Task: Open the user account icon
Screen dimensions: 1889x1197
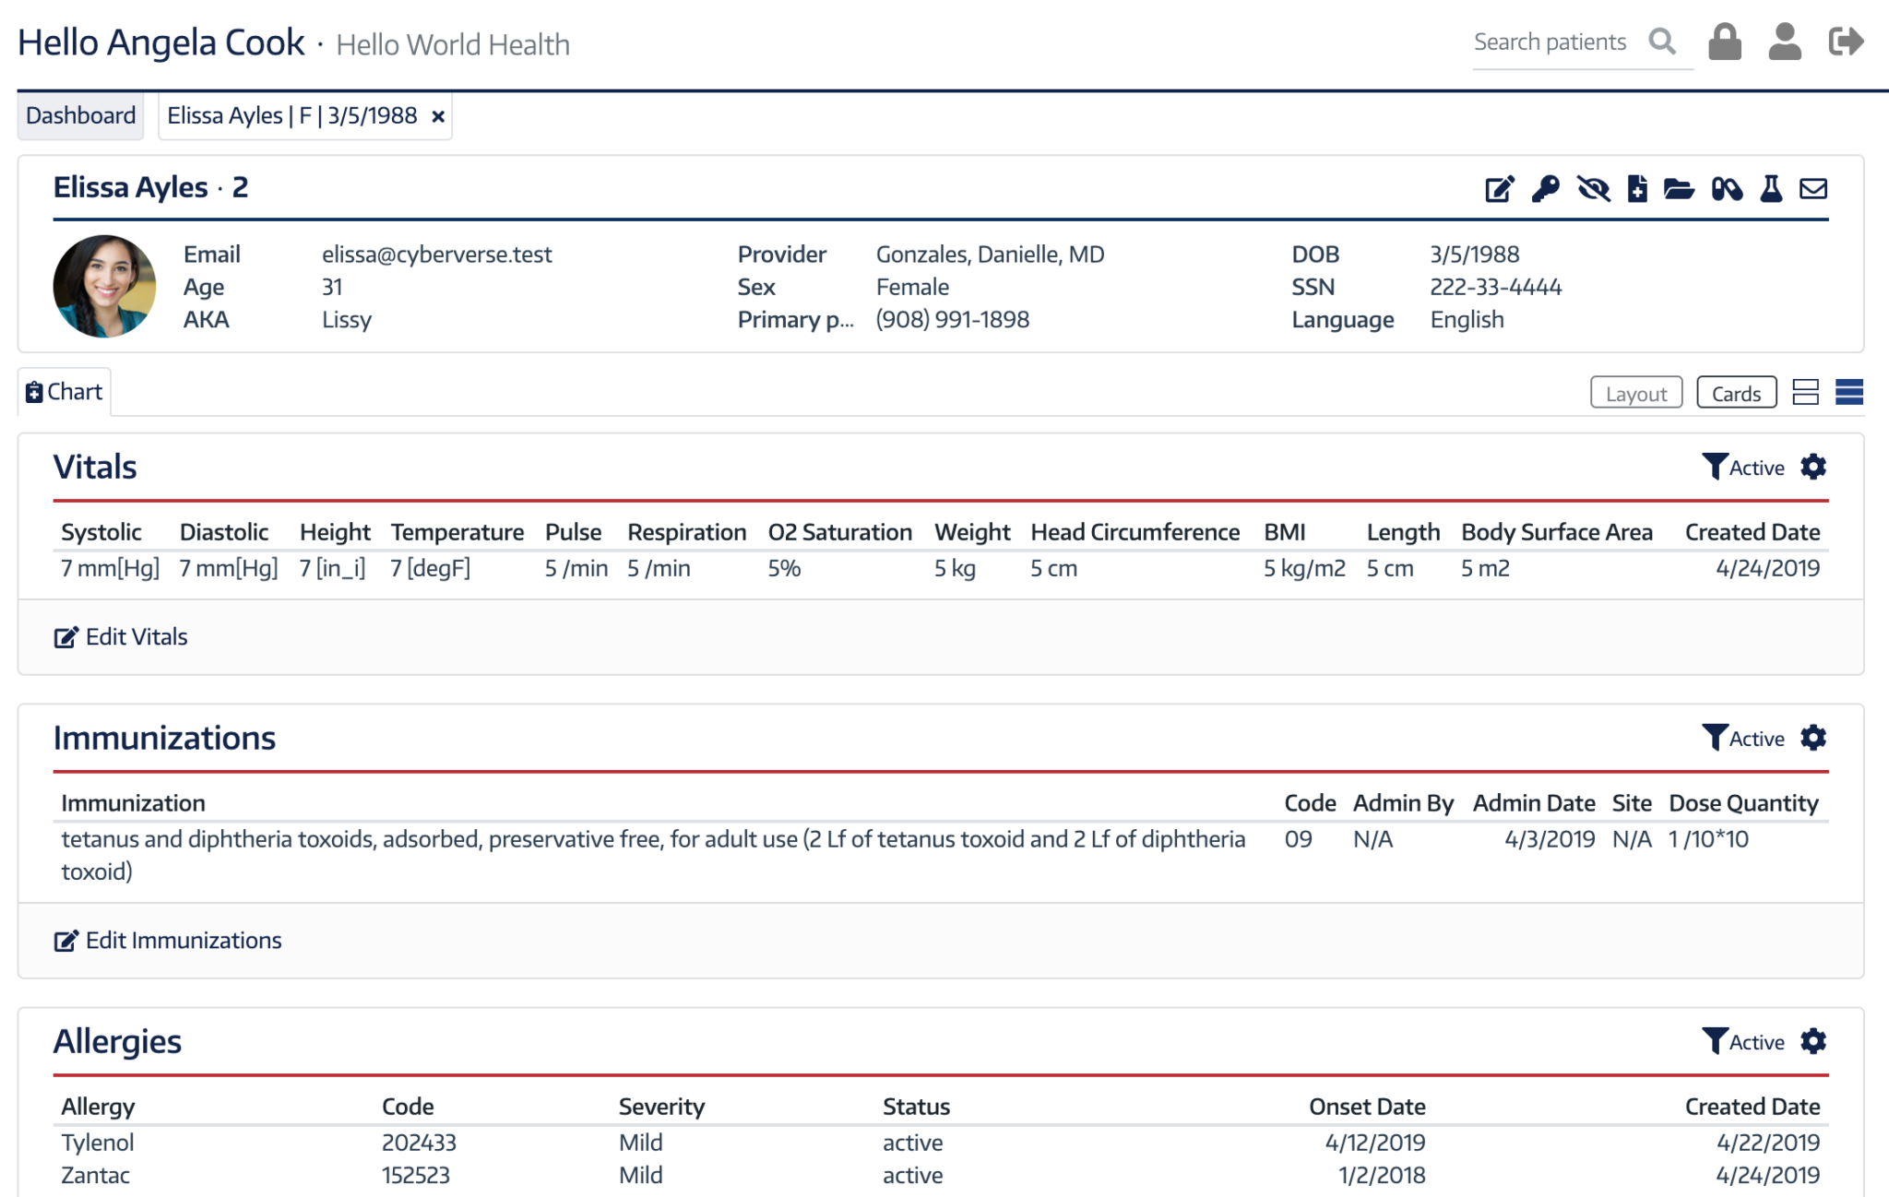Action: coord(1785,41)
